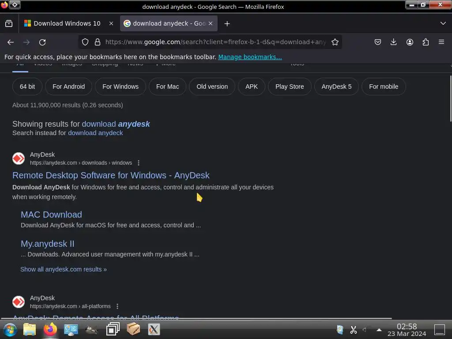This screenshot has height=339, width=452.
Task: Choose the Old version chip
Action: click(212, 87)
